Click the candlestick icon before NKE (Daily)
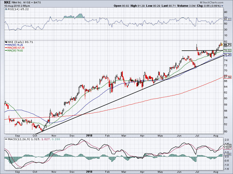 coord(6,42)
